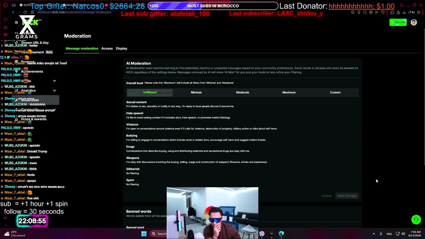Click the taskbar Search box

159,234
